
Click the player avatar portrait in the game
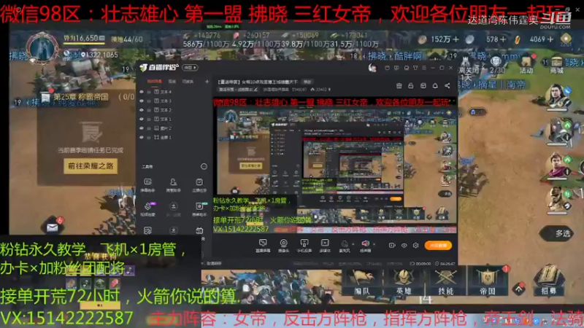(43, 48)
